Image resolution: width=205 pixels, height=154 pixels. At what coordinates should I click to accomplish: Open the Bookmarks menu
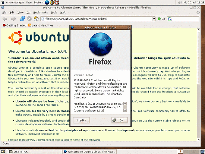(41, 13)
